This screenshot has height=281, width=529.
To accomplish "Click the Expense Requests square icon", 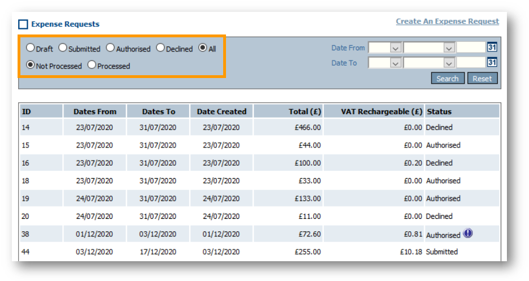I will click(23, 24).
